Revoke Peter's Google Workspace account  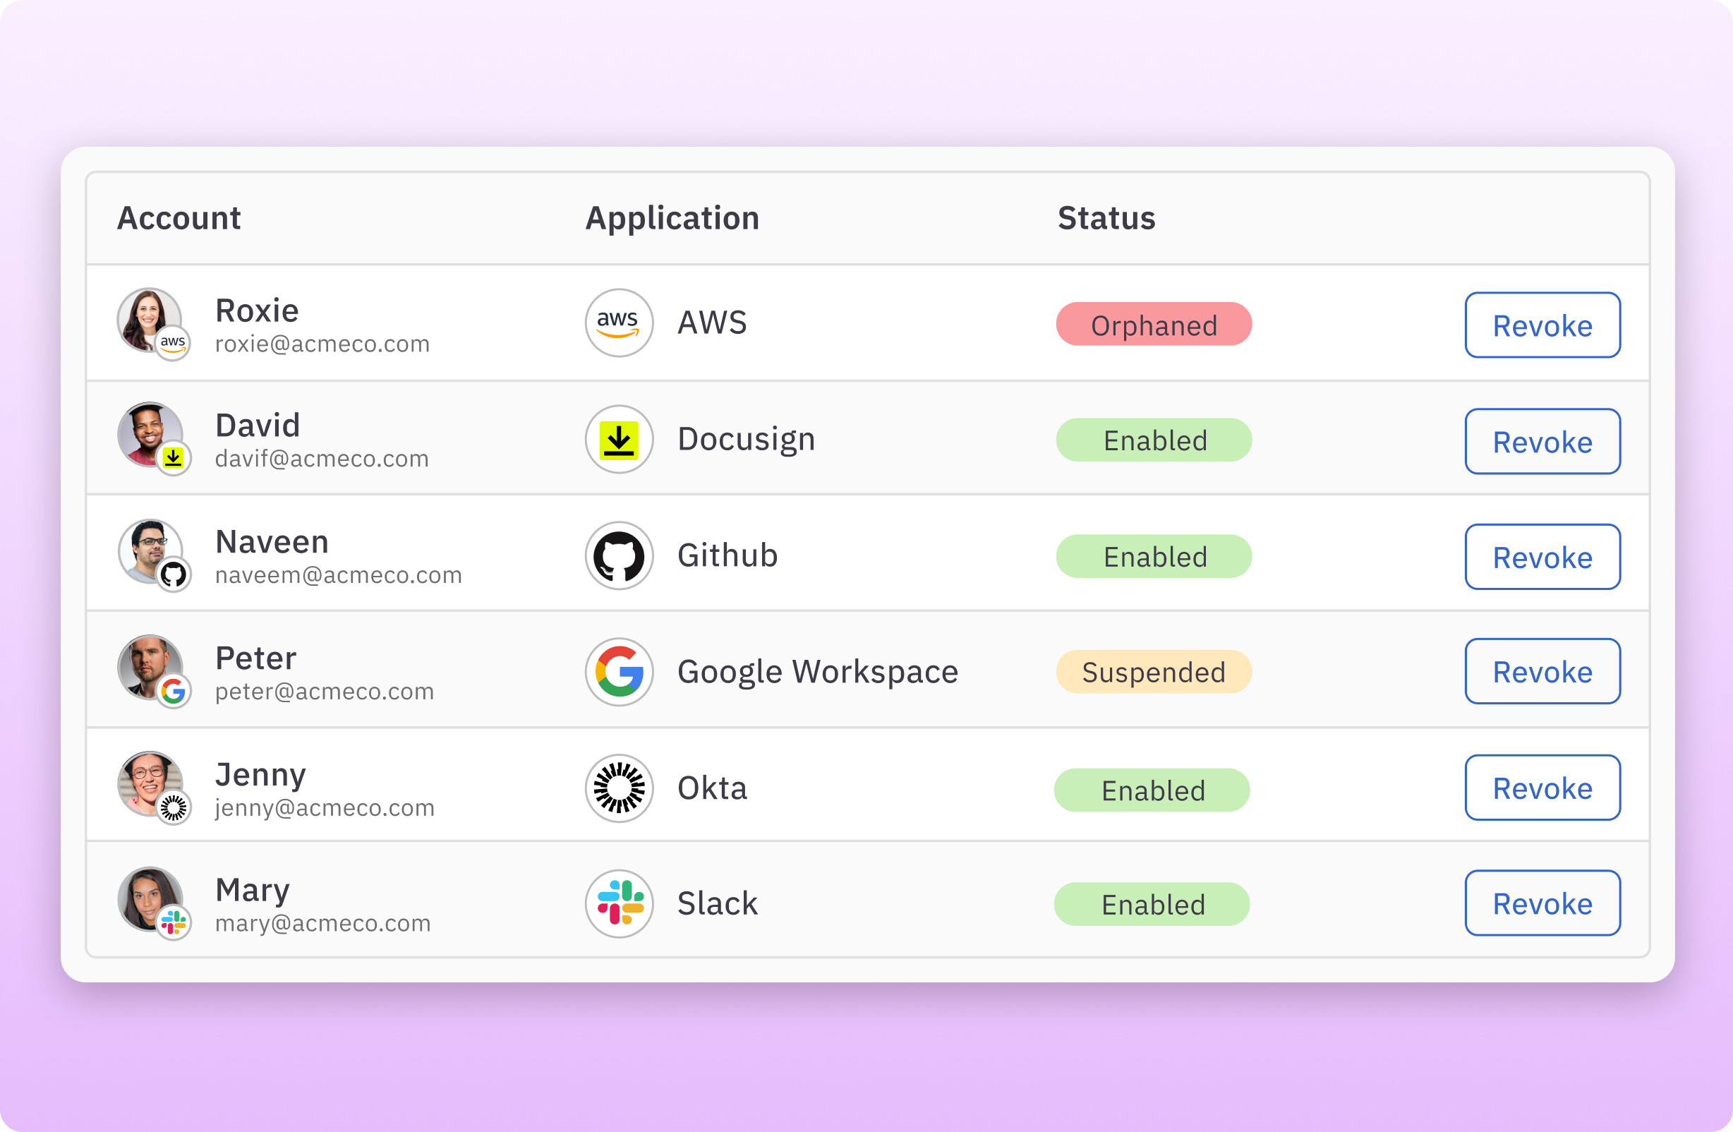point(1542,672)
